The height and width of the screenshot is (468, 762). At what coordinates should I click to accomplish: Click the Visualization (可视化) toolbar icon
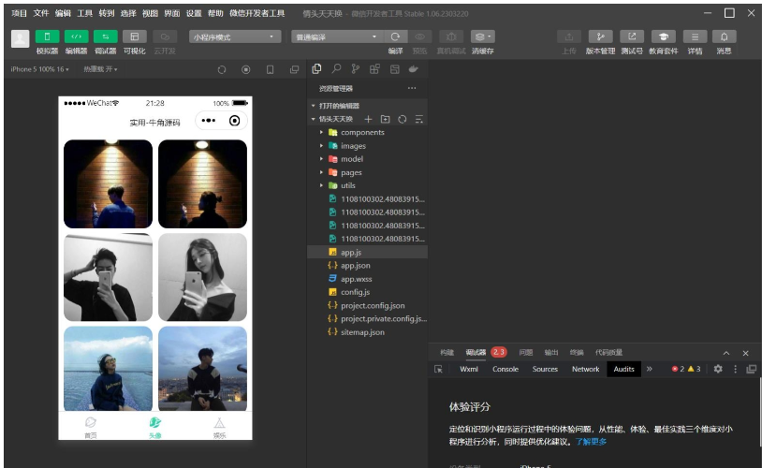(135, 37)
